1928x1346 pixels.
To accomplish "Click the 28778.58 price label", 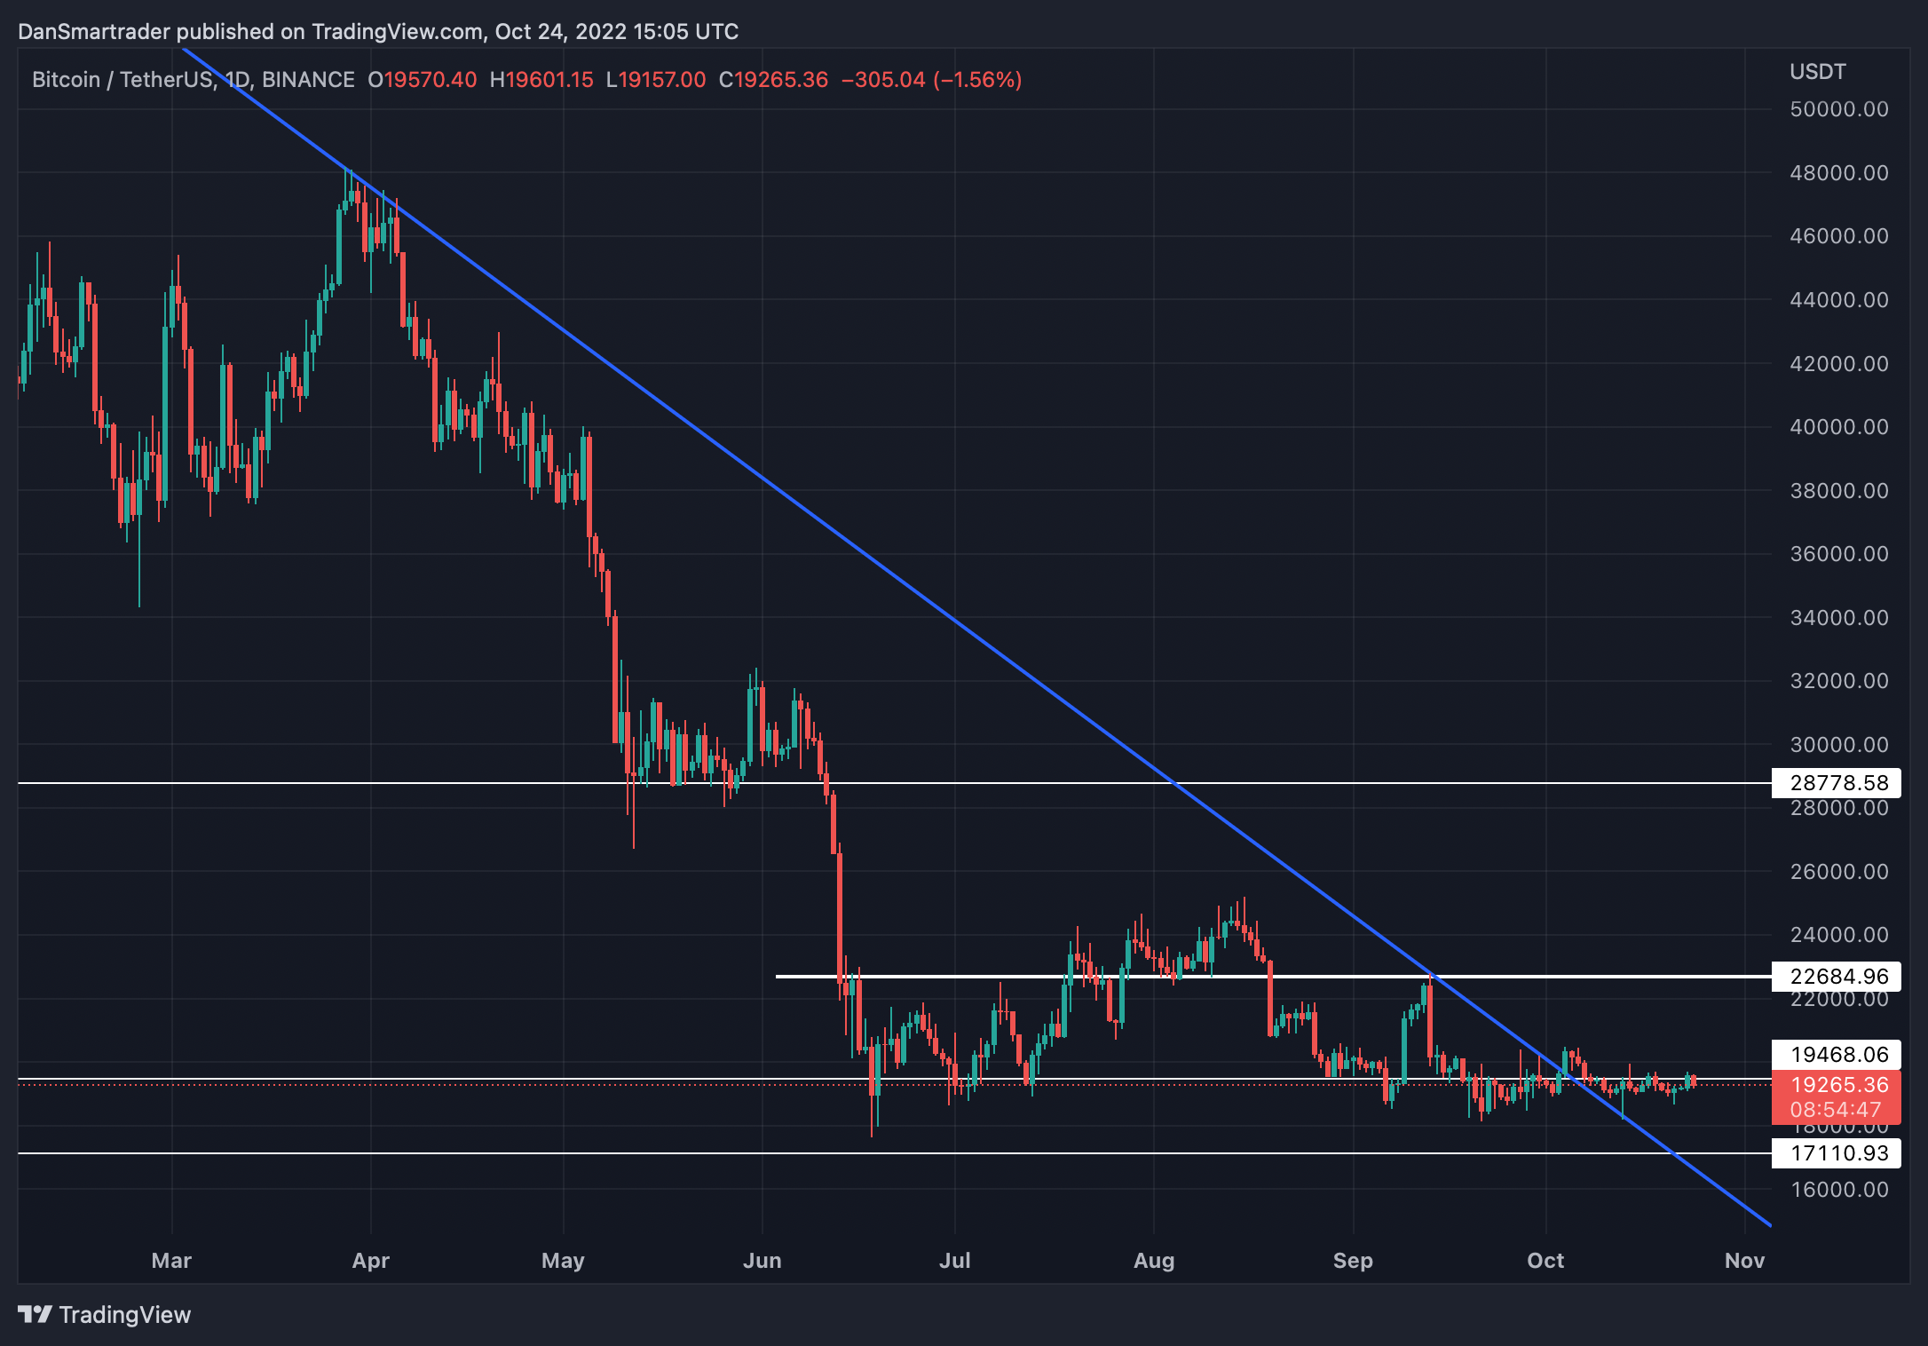I will (1836, 783).
